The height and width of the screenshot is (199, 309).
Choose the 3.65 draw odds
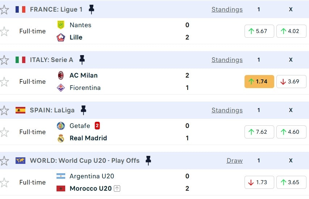tap(291, 182)
